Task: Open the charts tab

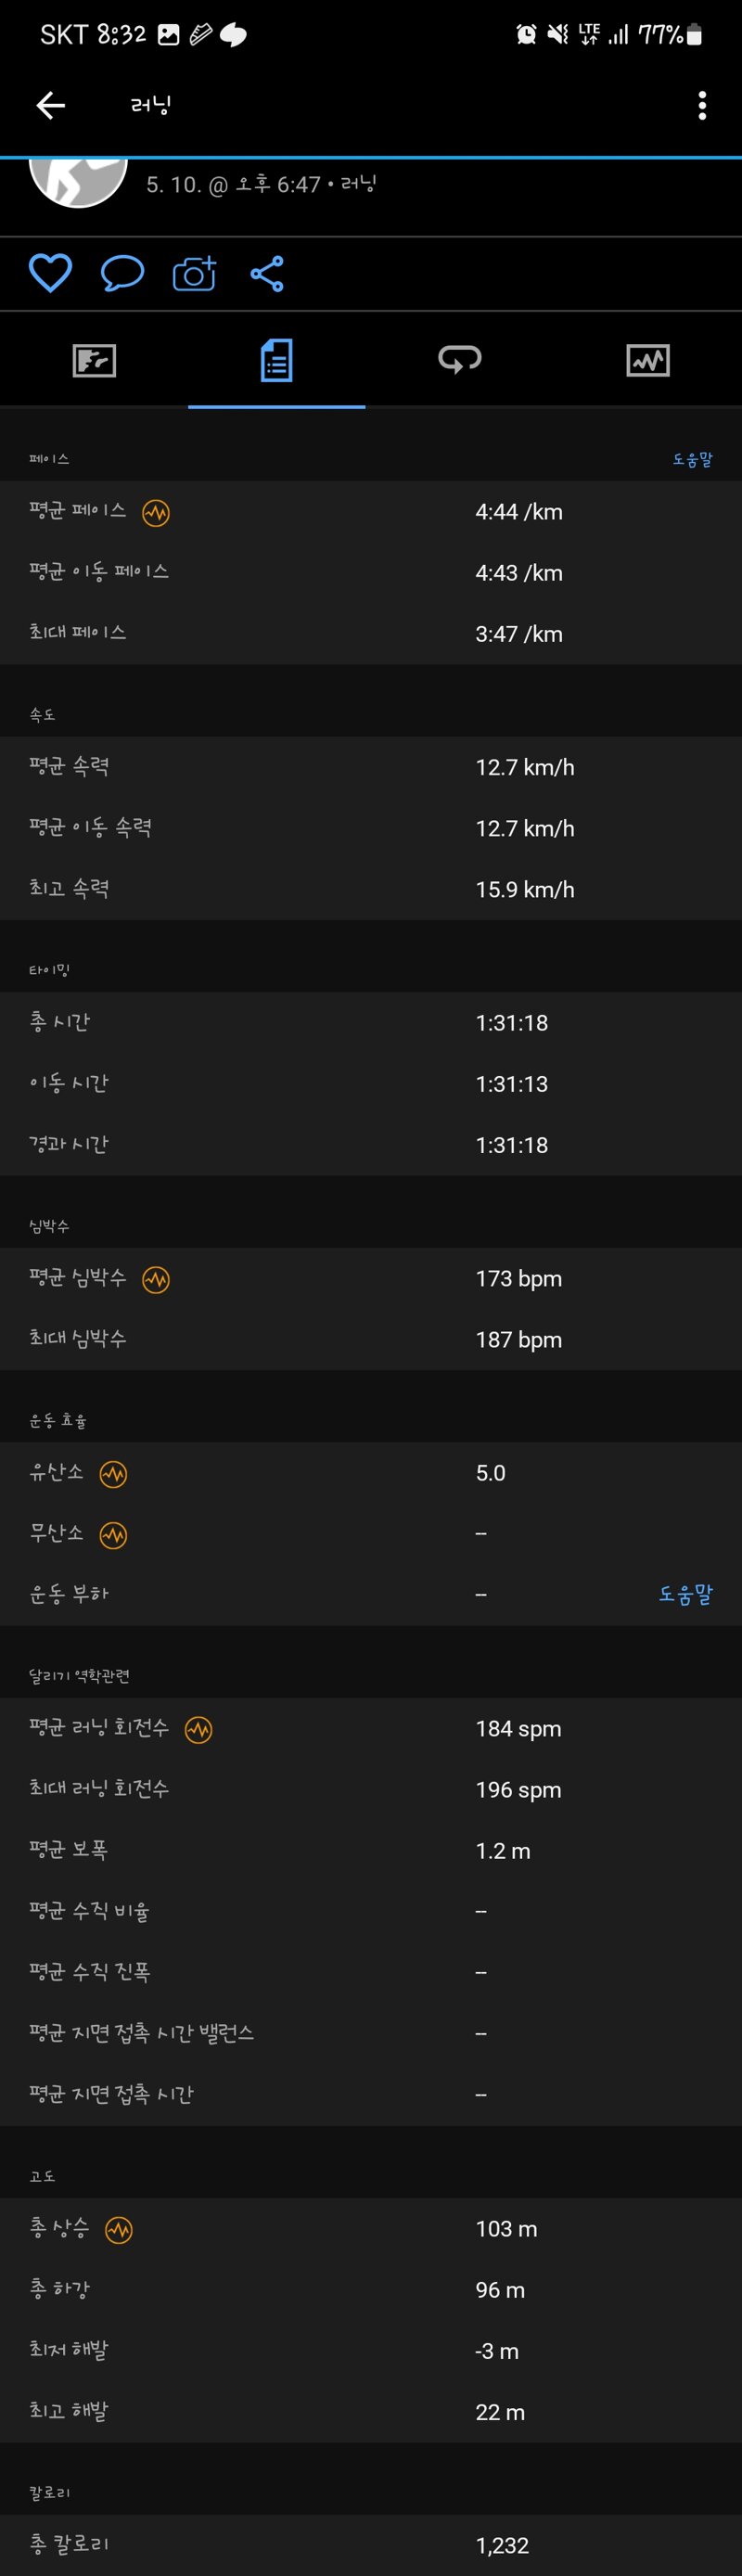Action: (x=648, y=360)
